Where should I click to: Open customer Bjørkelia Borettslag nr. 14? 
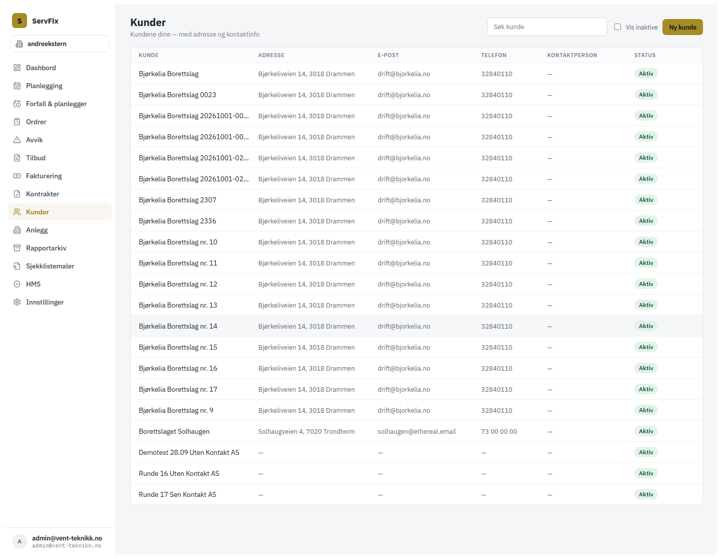pos(416,326)
